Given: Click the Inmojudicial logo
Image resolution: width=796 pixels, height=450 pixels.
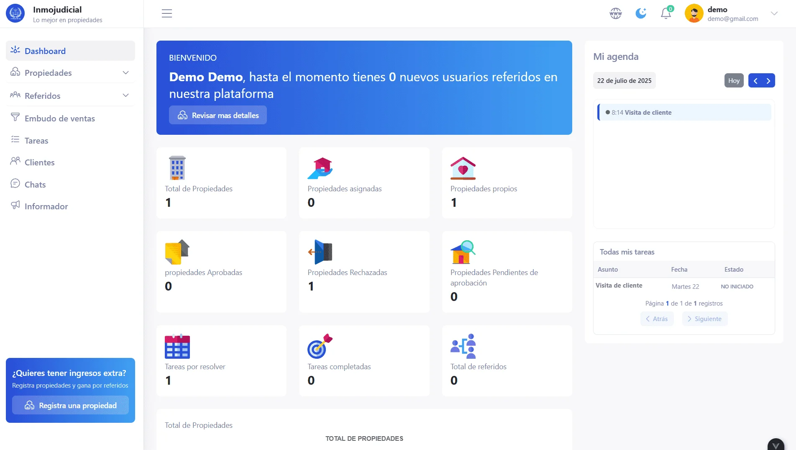Looking at the screenshot, I should tap(15, 13).
